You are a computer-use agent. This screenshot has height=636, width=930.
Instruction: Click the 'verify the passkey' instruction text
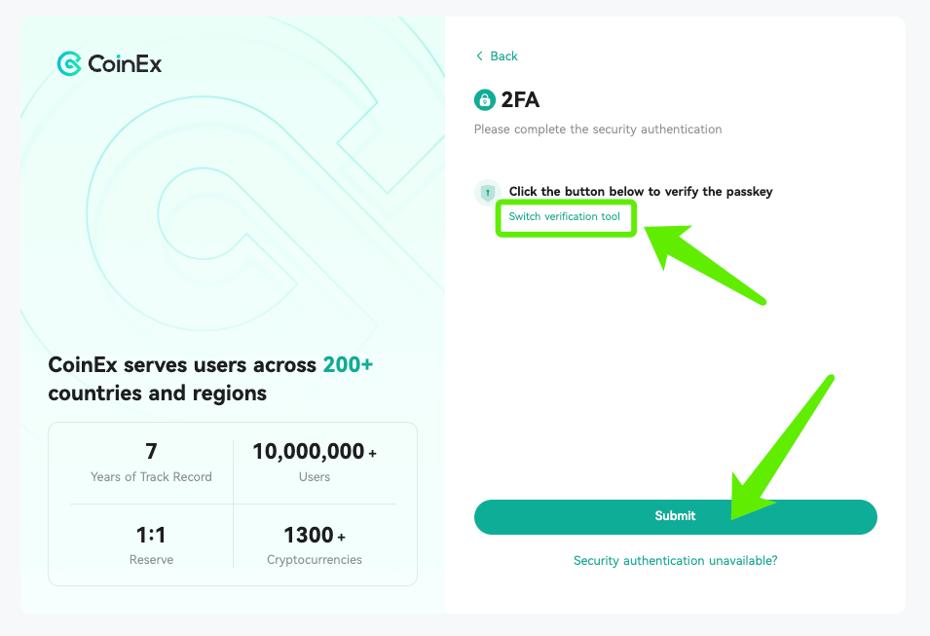[x=641, y=192]
